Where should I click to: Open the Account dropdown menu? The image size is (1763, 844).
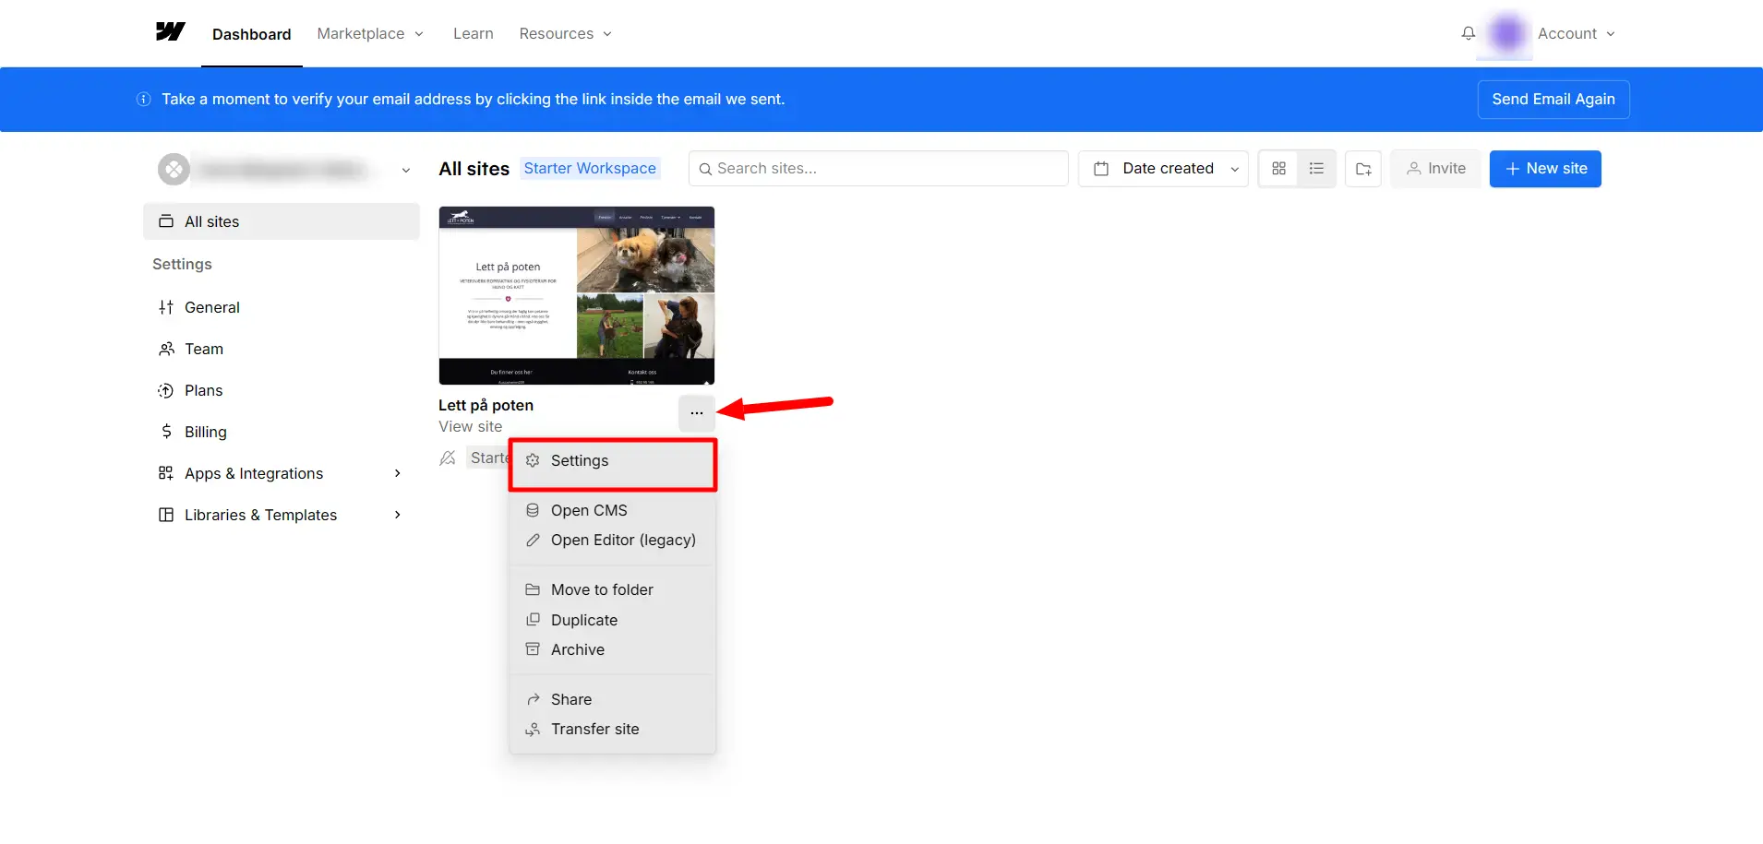coord(1576,33)
